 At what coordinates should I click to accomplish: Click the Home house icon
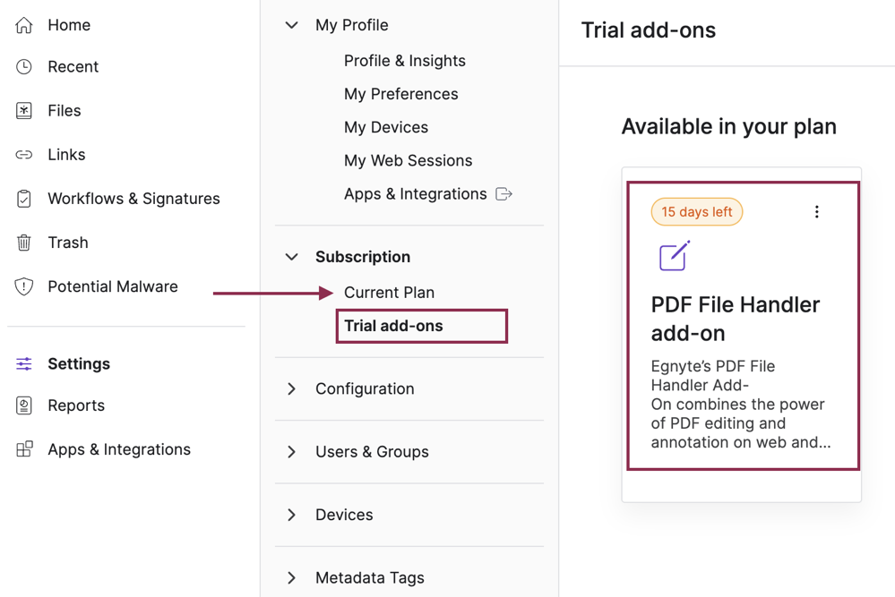click(24, 25)
